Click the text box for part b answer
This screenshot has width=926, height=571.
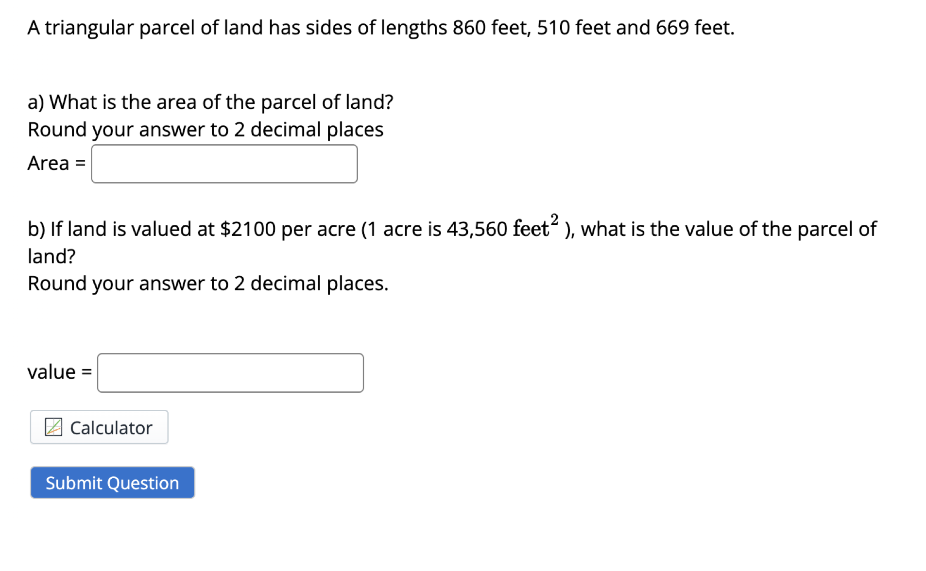(230, 372)
